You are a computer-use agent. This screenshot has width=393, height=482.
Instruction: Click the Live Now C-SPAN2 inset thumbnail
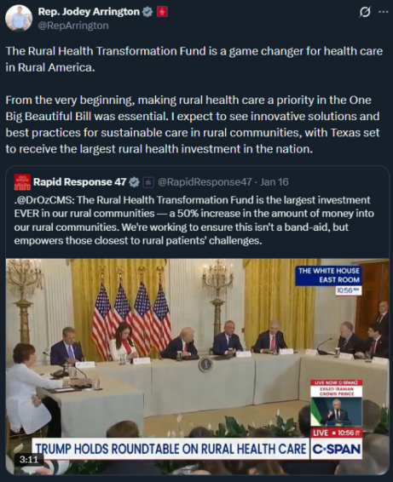point(337,404)
